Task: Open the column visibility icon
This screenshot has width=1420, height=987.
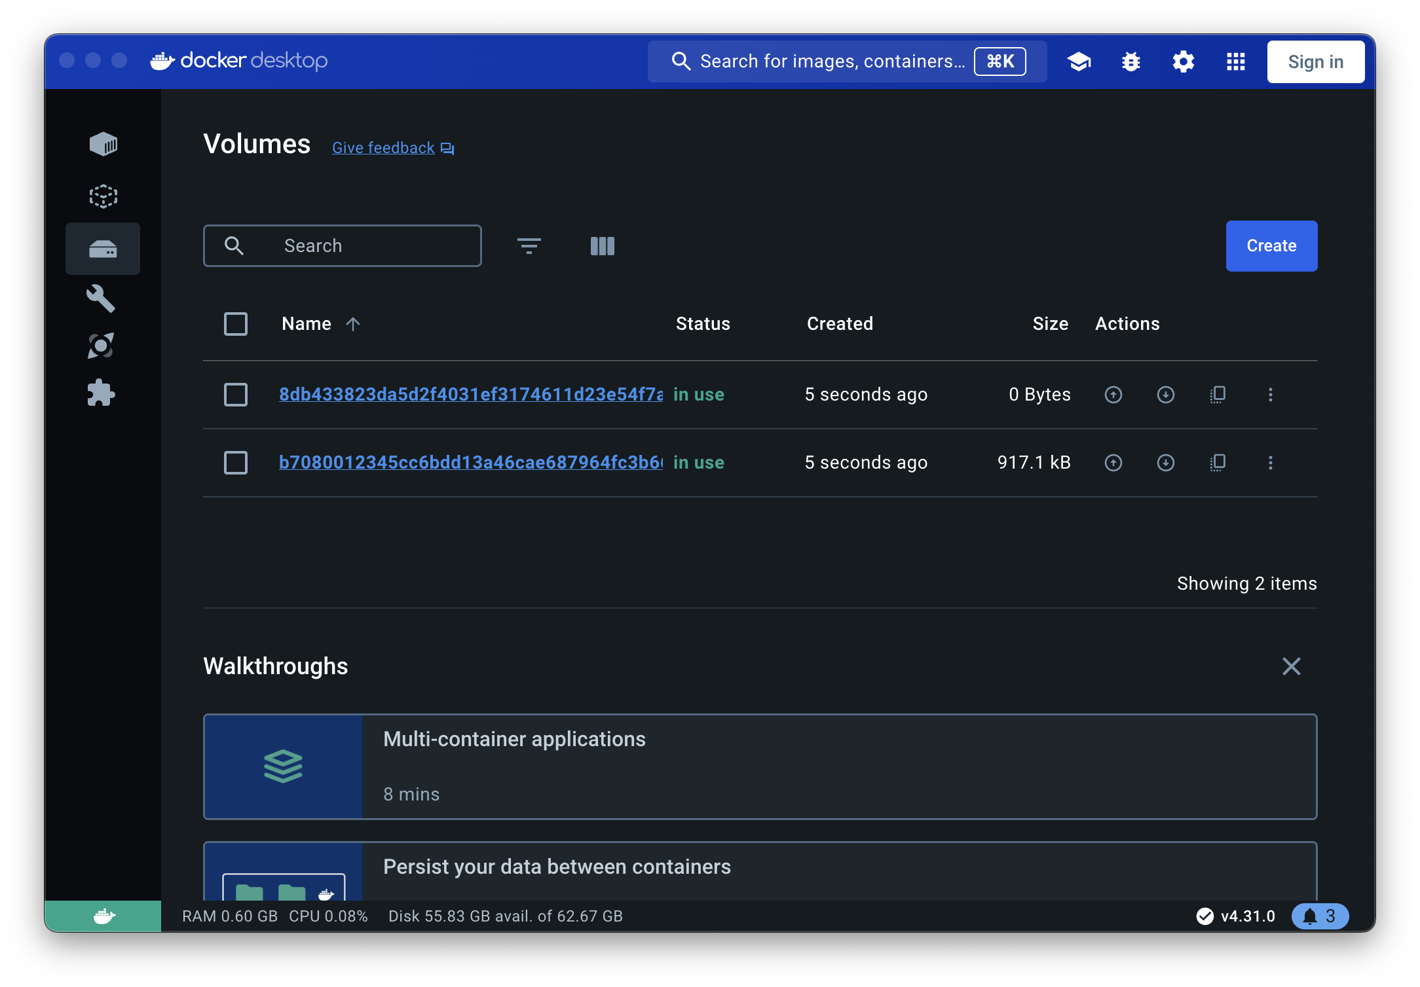Action: (603, 246)
